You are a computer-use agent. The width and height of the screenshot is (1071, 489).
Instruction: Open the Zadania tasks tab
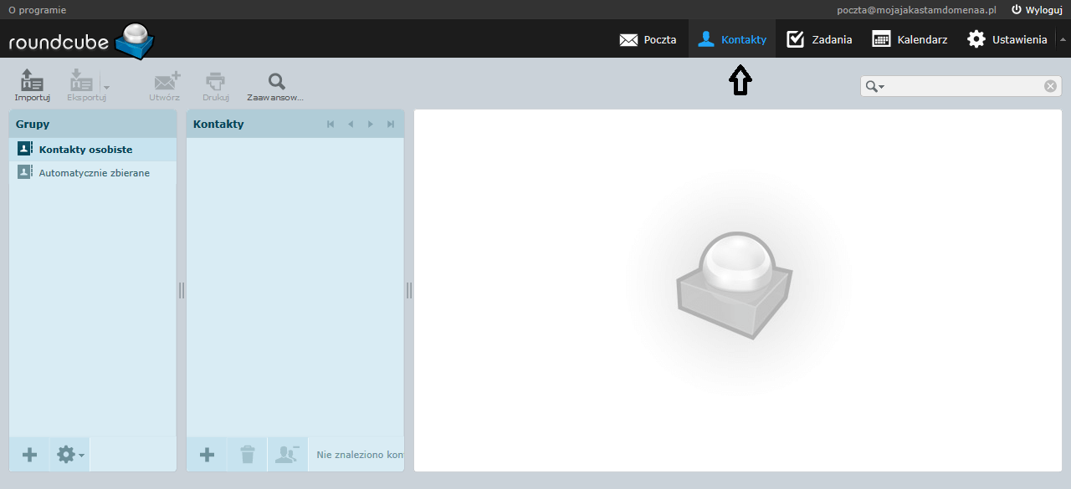[819, 39]
